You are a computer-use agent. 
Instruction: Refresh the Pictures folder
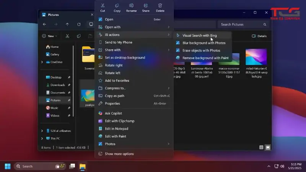coord(79,24)
